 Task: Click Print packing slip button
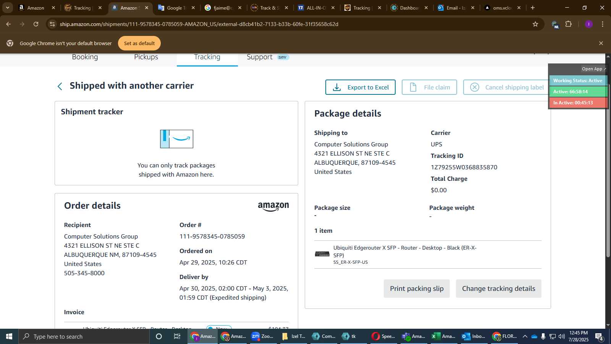[x=417, y=289]
